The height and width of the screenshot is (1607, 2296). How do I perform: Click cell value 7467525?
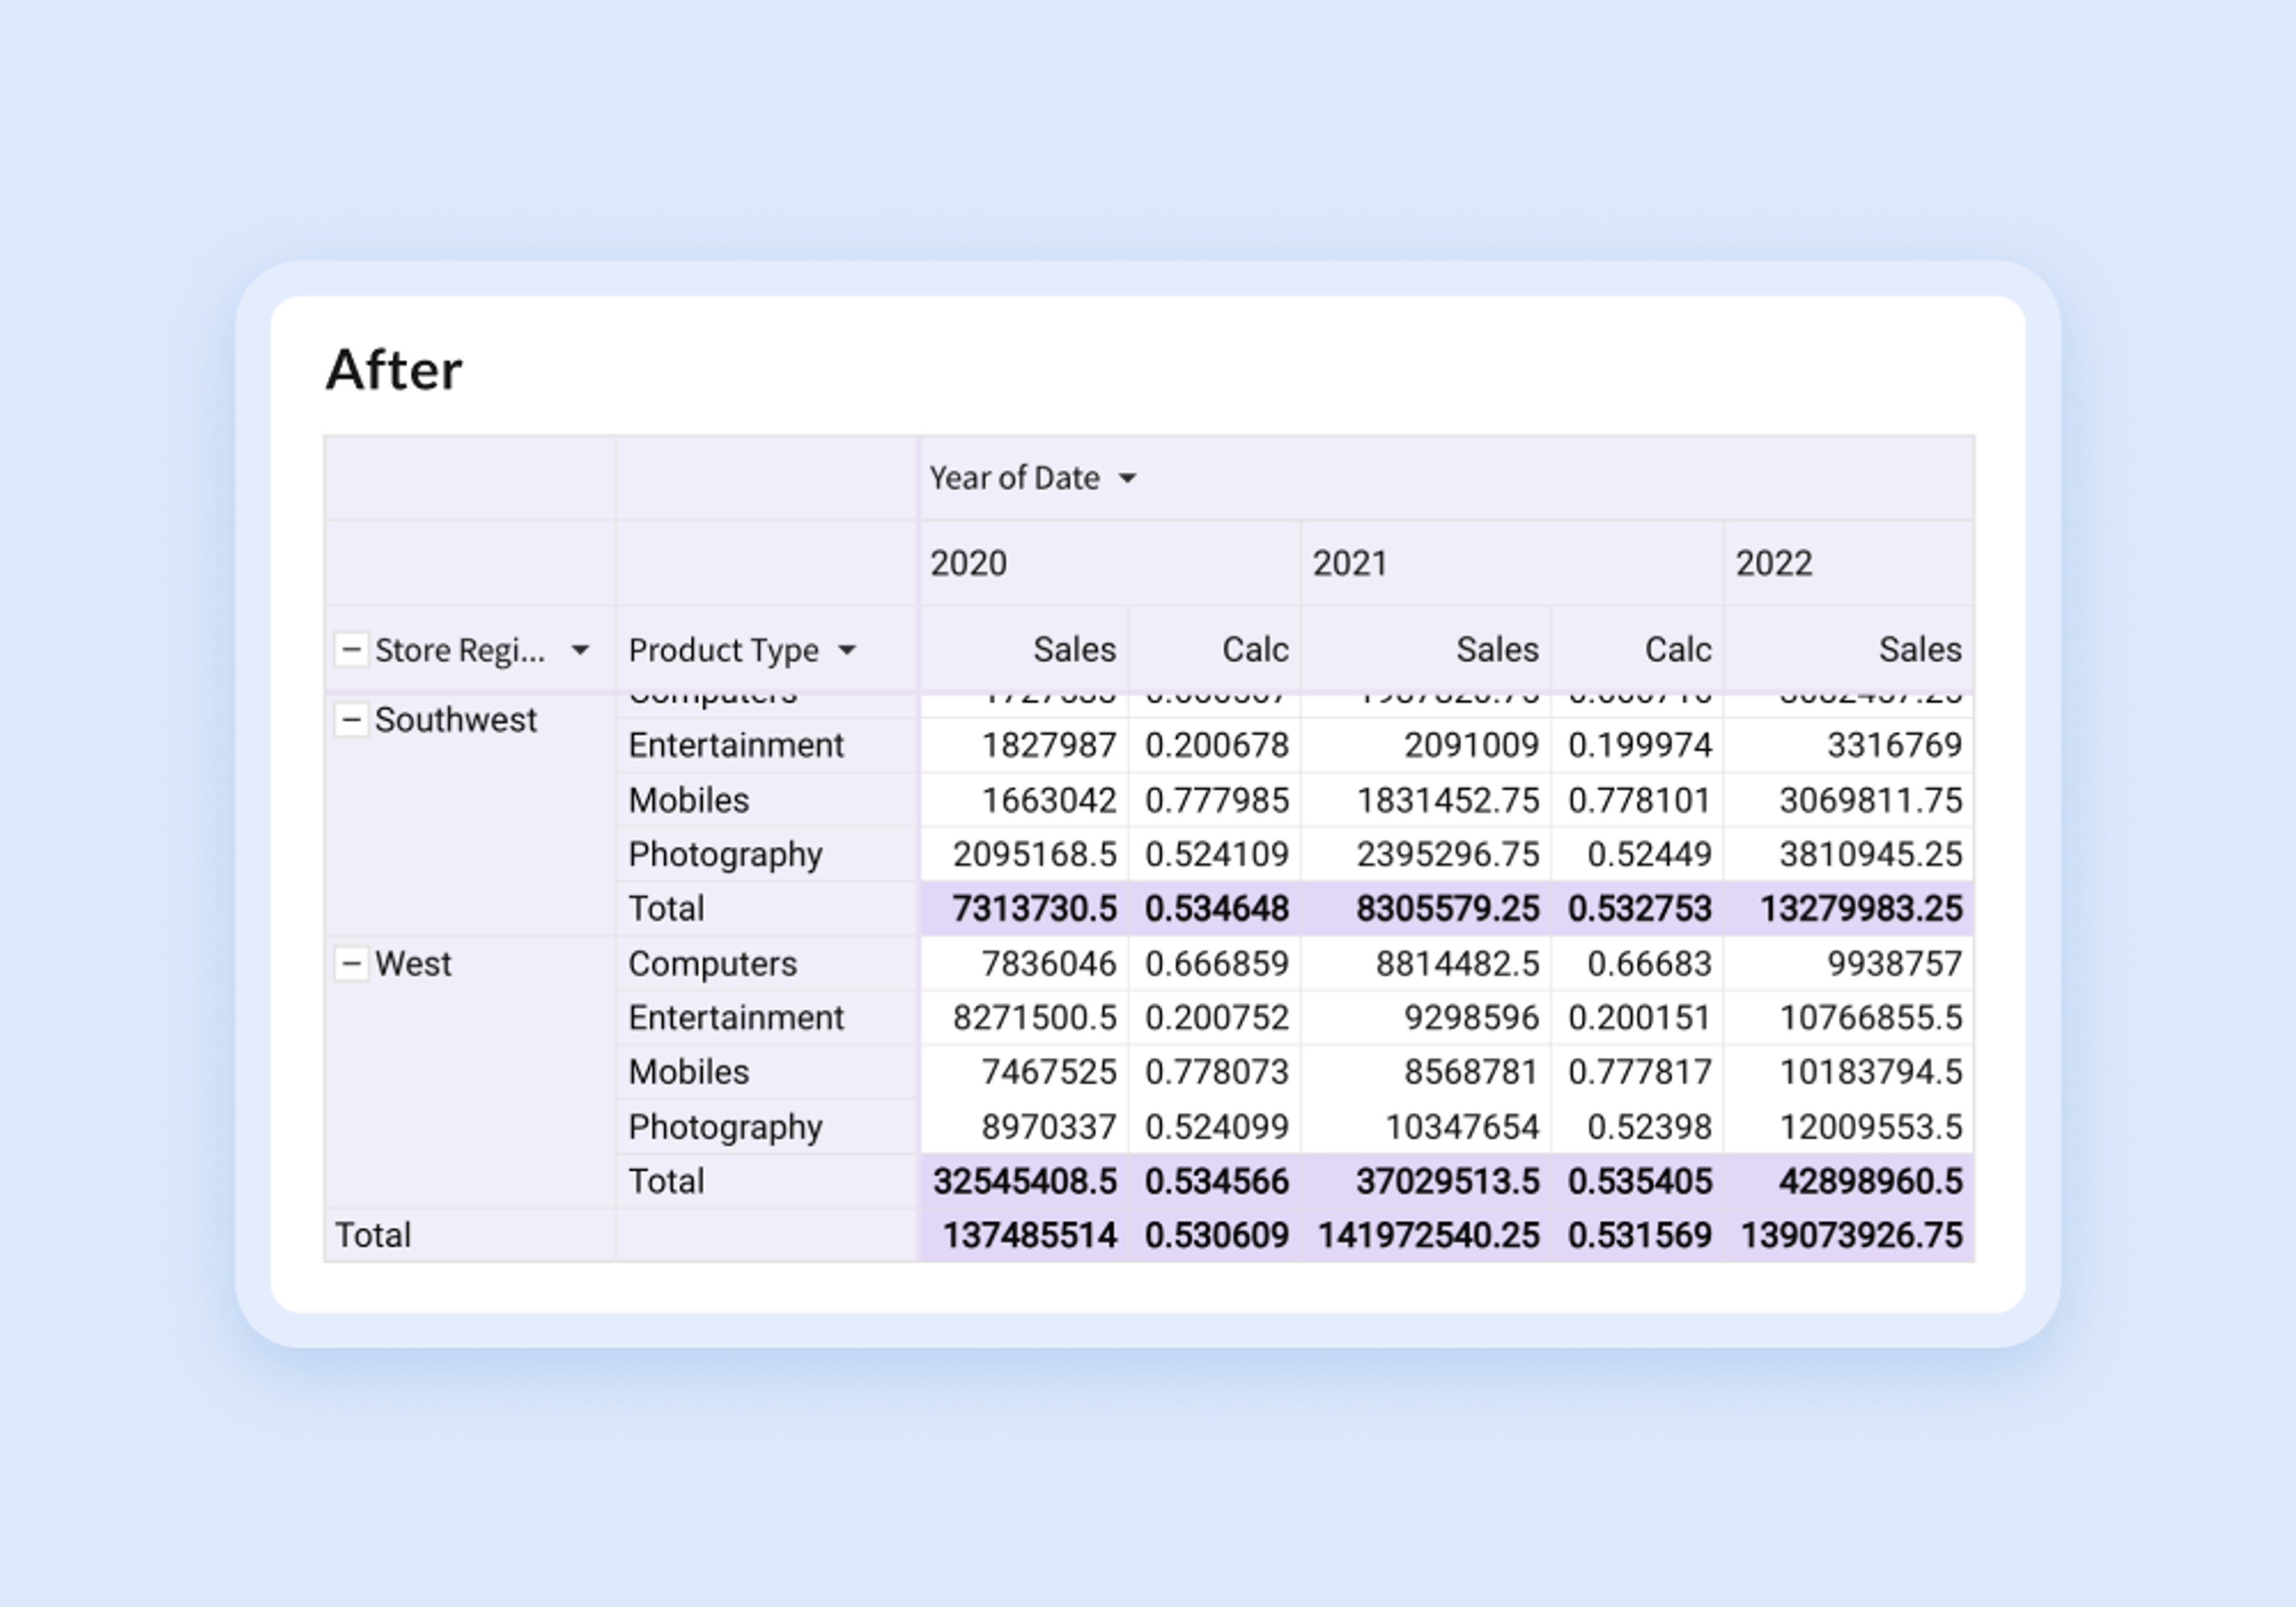coord(1049,1072)
